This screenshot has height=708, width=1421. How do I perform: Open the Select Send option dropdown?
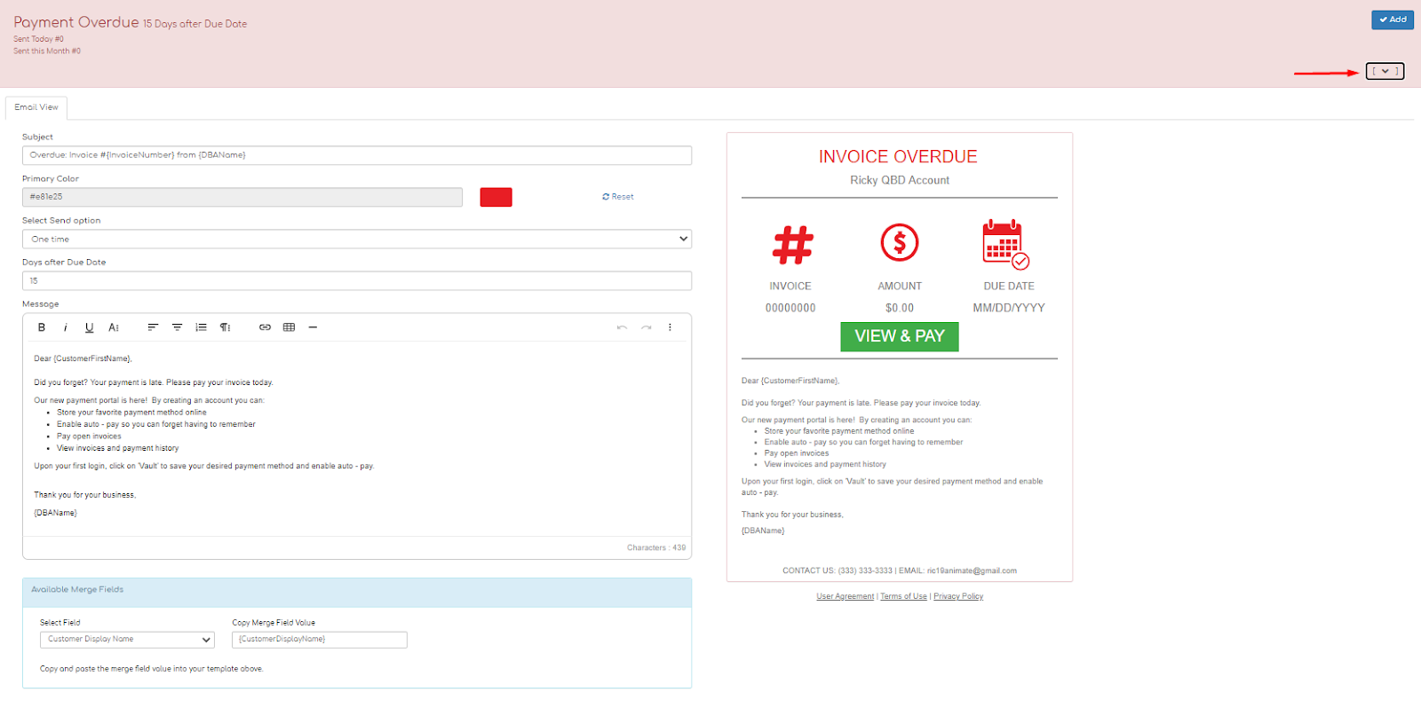click(x=357, y=239)
